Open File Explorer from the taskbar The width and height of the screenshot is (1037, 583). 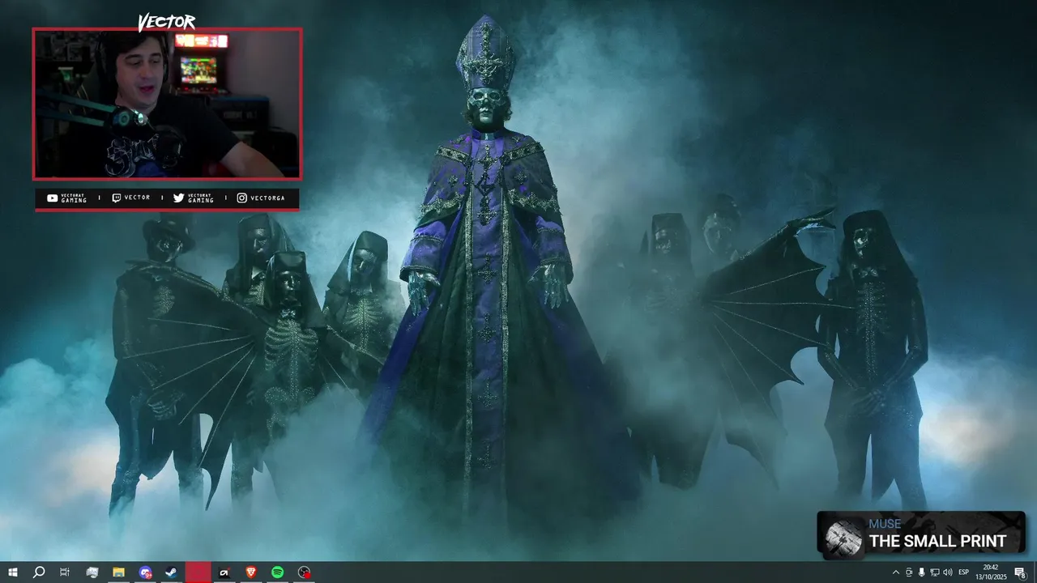118,572
